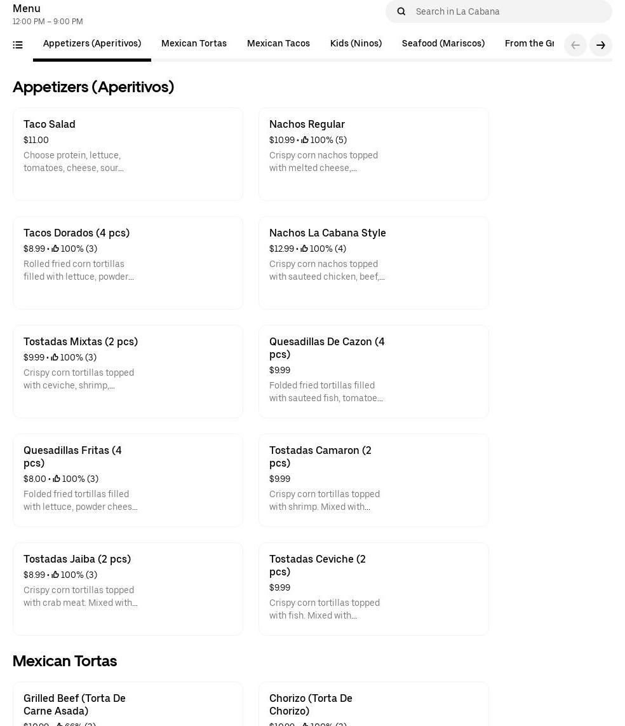The image size is (625, 726).
Task: Open the Taco Salad item
Action: [128, 154]
